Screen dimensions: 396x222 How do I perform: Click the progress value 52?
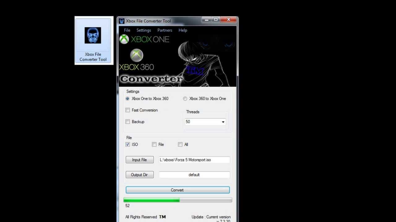tap(127, 206)
